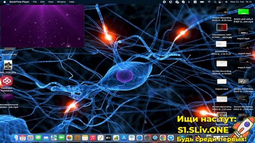Open Safari compass icon in the Dock

pyautogui.click(x=139, y=138)
